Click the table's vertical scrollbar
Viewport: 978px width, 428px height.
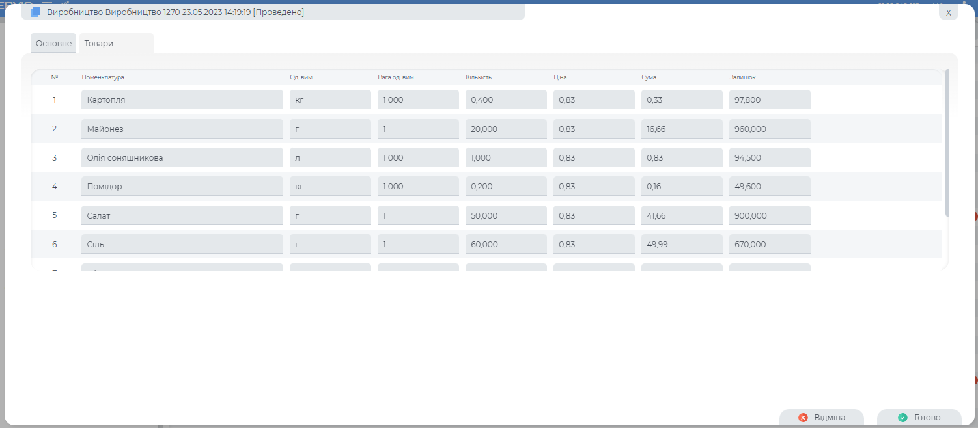click(x=947, y=143)
